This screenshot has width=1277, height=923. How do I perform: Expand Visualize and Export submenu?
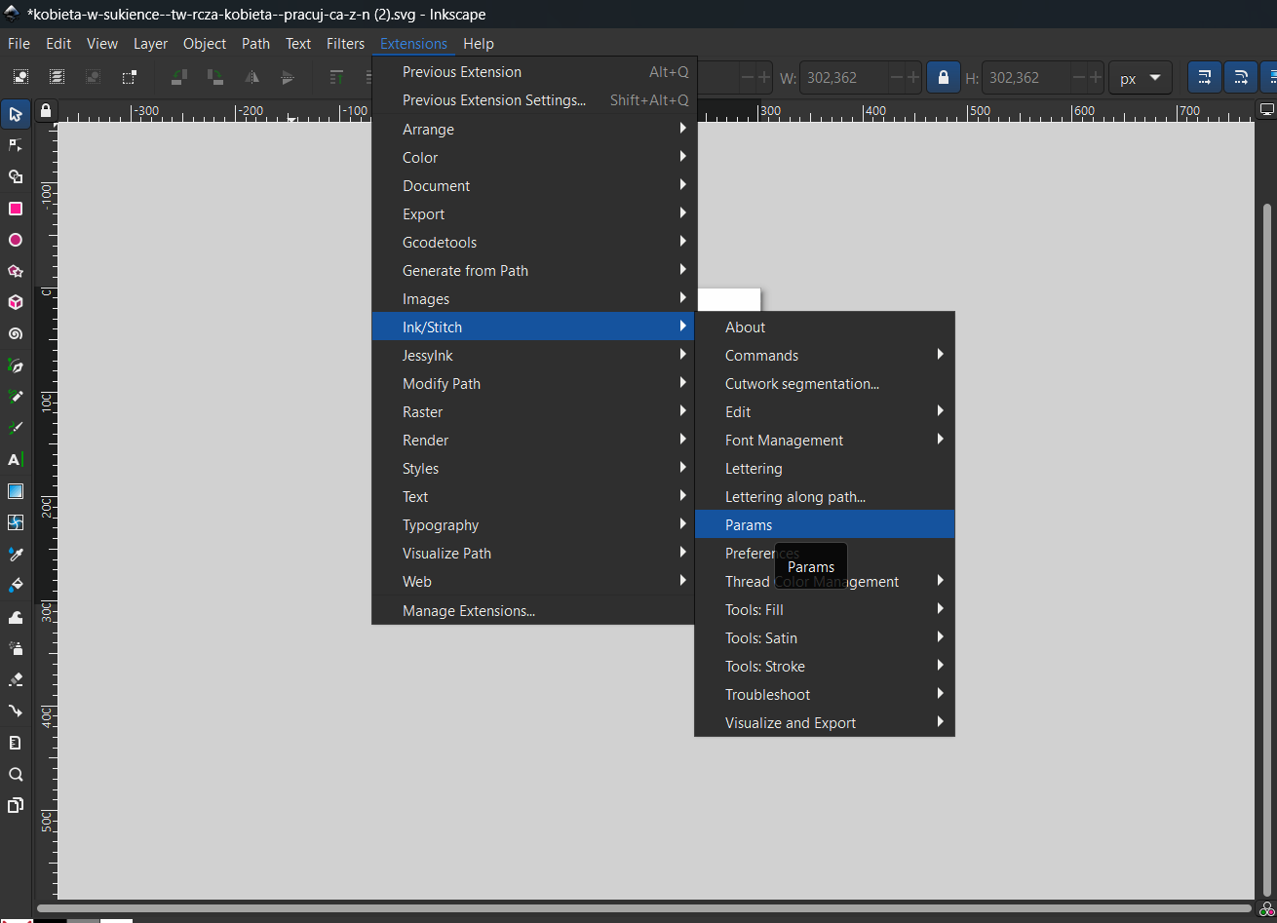[825, 722]
